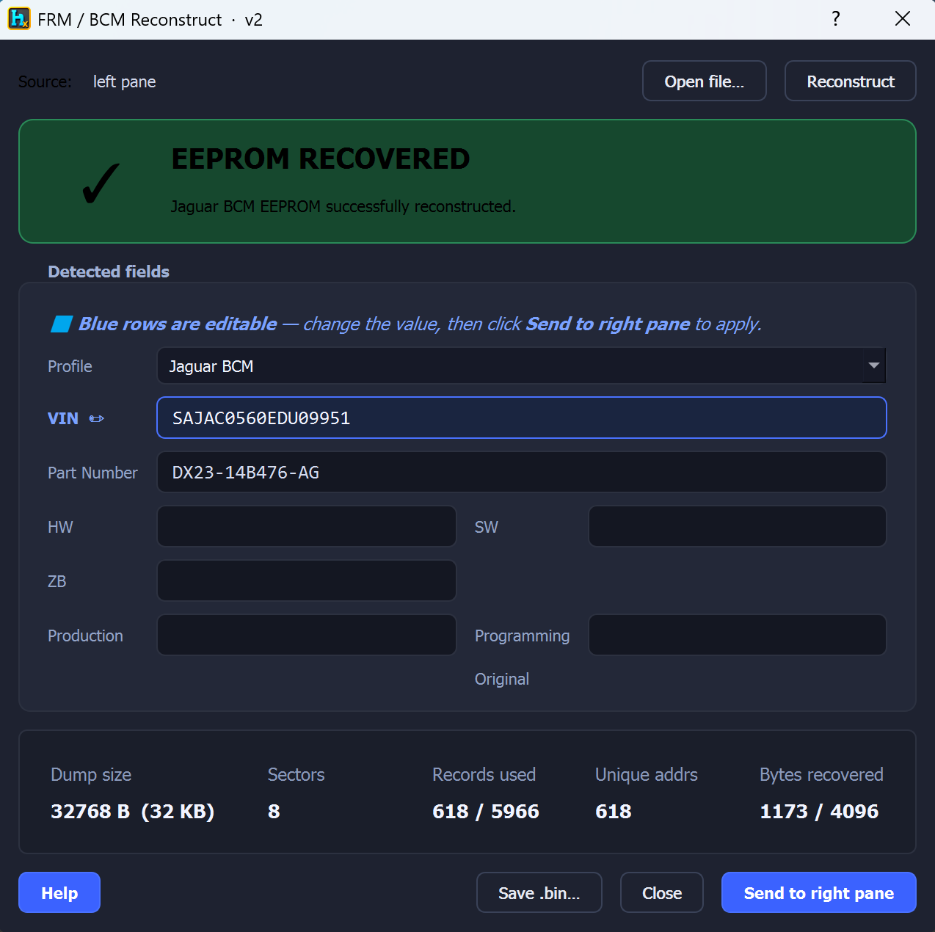
Task: Click Bytes recovered value 1173 / 4096
Action: point(819,811)
